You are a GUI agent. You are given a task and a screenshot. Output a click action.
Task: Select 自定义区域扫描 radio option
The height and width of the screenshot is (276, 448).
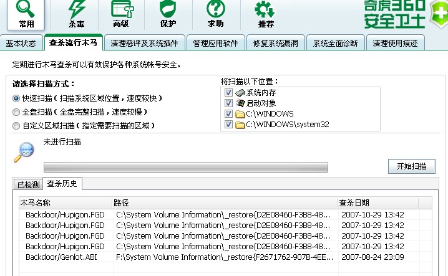tap(16, 126)
